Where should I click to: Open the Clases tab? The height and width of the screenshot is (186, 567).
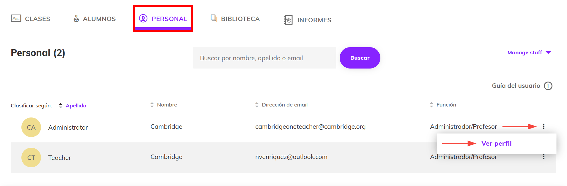30,19
